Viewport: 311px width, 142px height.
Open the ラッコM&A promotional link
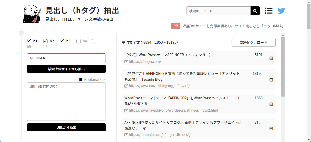pyautogui.click(x=233, y=26)
